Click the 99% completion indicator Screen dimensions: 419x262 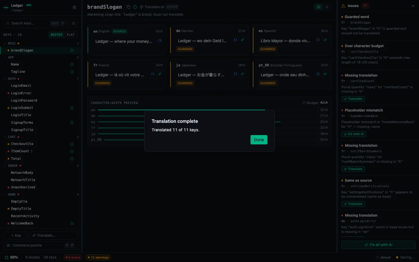pos(11,257)
